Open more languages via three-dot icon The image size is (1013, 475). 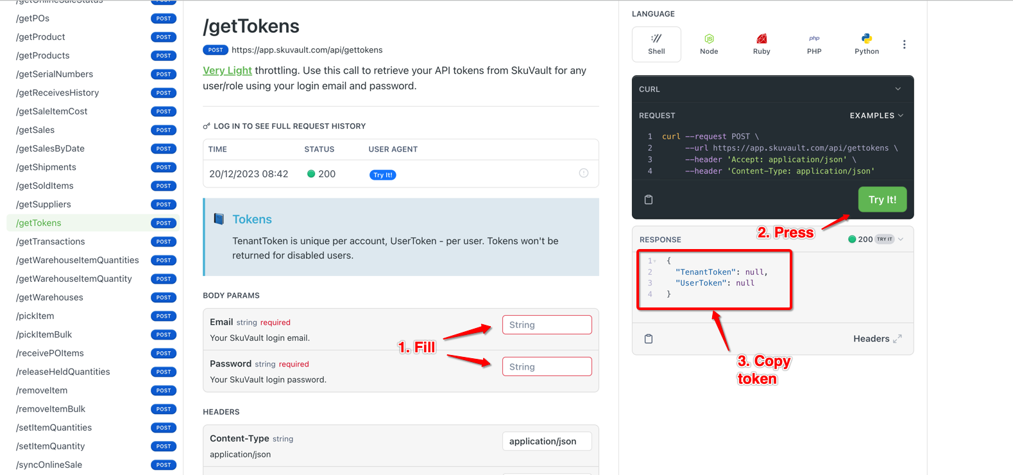[904, 44]
